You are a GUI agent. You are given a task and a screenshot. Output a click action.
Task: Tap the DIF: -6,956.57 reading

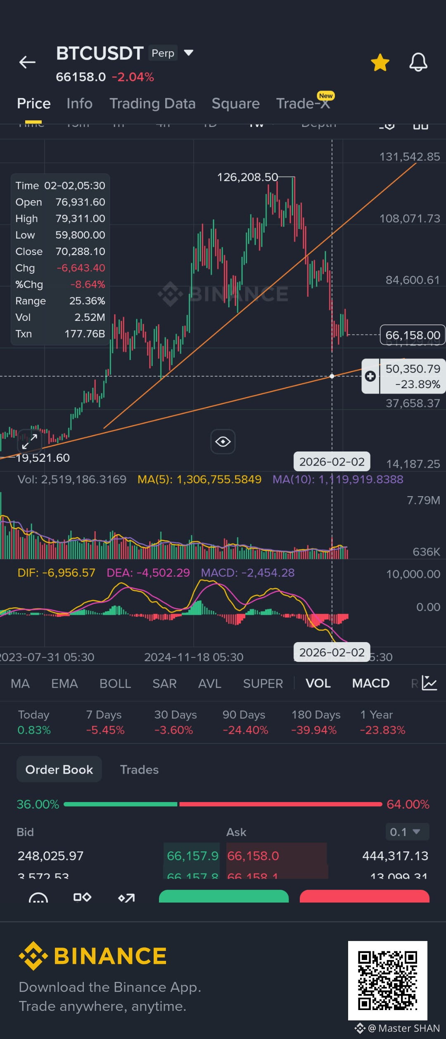point(56,573)
